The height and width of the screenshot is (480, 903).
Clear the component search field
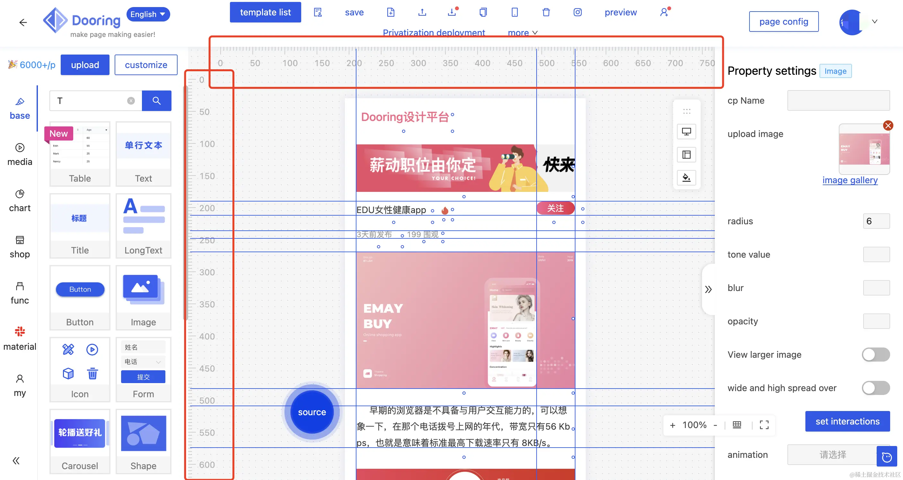(131, 101)
